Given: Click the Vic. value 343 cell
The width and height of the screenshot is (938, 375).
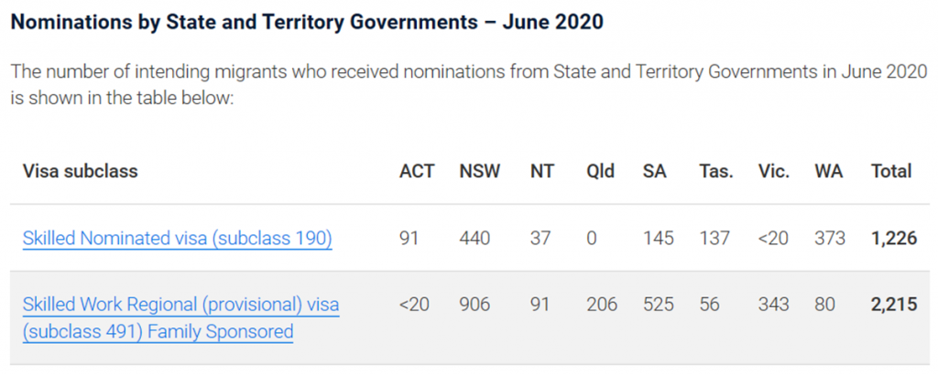Looking at the screenshot, I should (x=773, y=305).
